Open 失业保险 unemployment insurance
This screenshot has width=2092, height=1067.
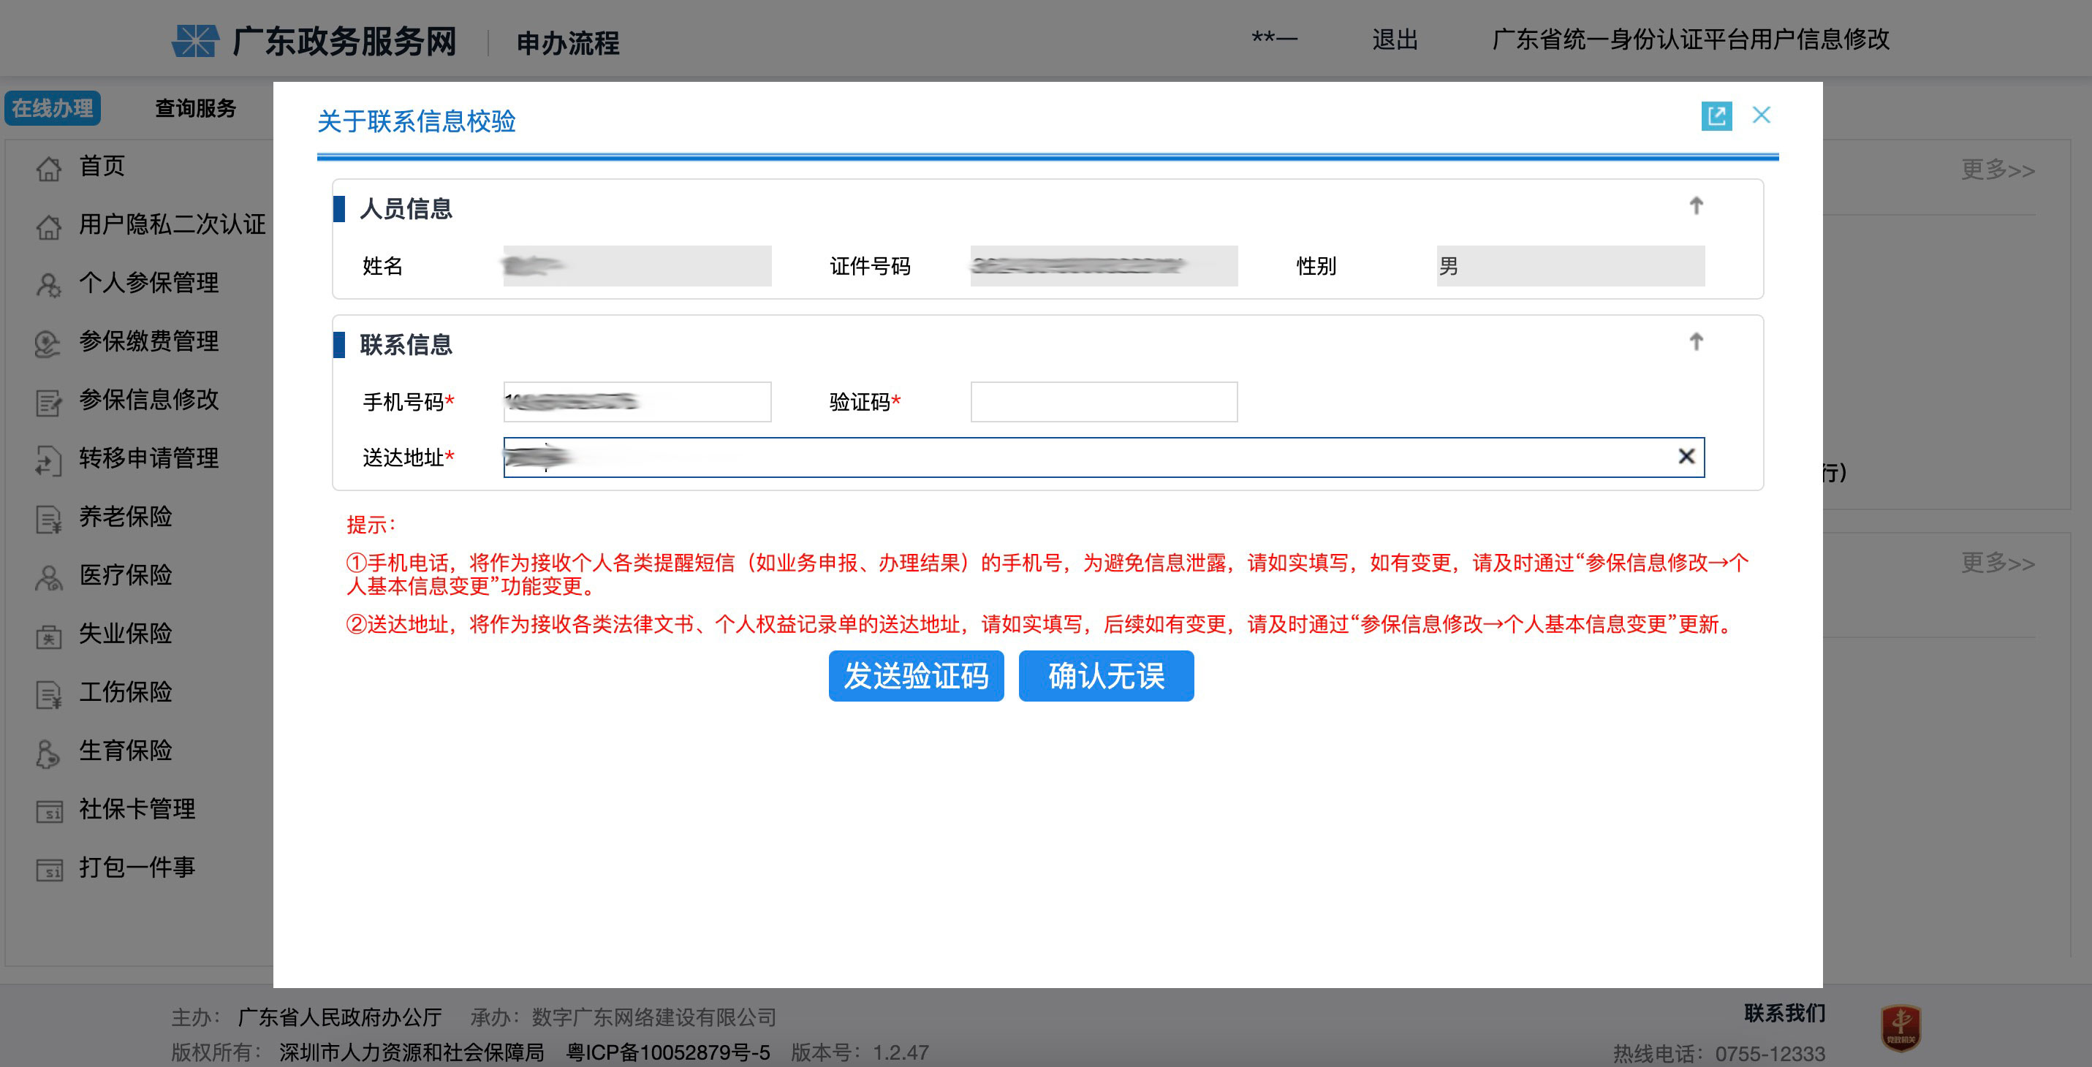126,634
